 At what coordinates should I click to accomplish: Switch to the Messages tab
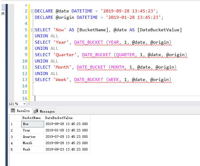click(x=44, y=111)
